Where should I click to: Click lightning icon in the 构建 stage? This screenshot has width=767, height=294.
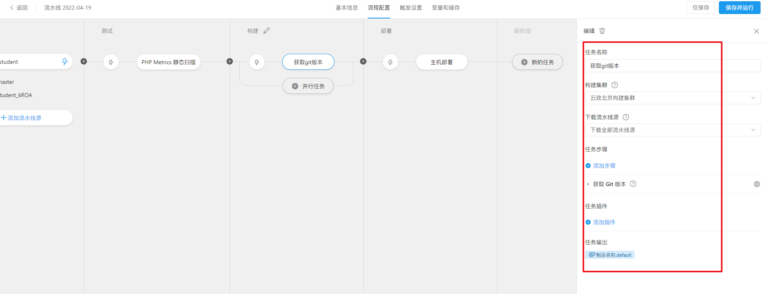pyautogui.click(x=257, y=62)
